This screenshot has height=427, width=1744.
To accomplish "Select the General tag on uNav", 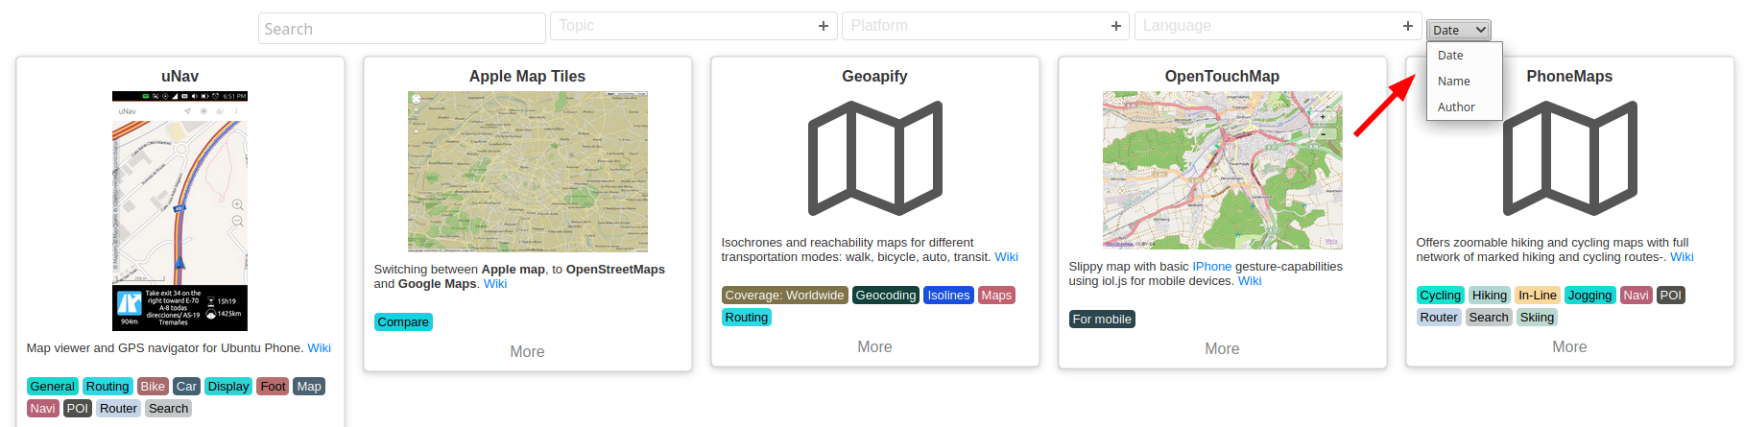I will point(52,387).
